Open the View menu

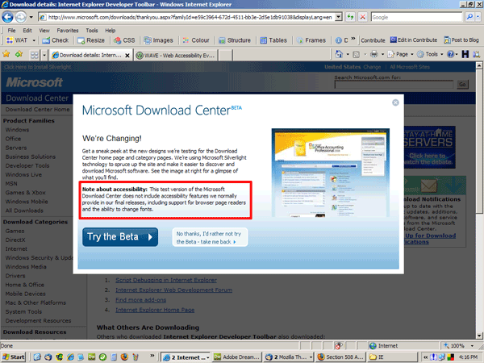44,31
